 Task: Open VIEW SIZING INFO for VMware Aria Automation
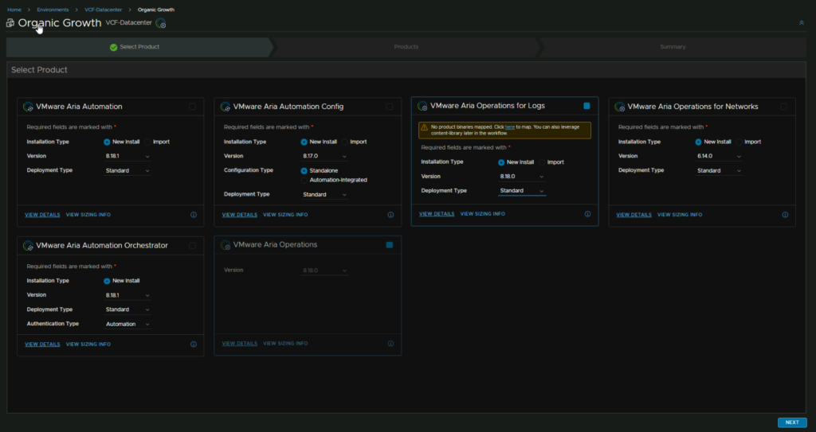tap(88, 215)
